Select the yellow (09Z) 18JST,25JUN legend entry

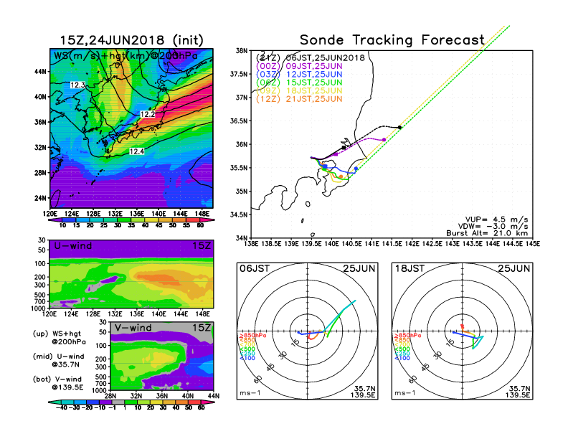[299, 90]
